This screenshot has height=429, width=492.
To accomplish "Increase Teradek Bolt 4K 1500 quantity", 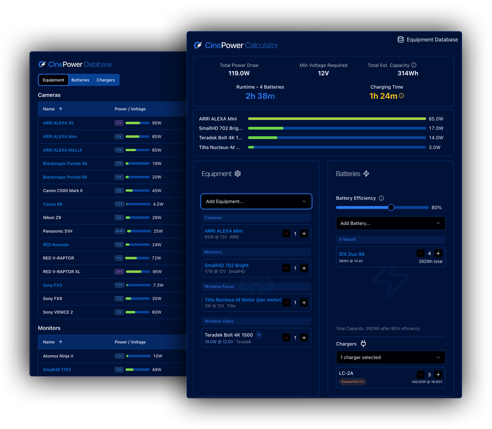I will pyautogui.click(x=304, y=338).
